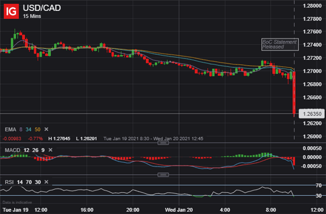Click the 15 Mins timeframe label

[32, 16]
